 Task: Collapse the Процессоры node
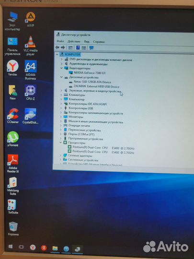pos(61,142)
